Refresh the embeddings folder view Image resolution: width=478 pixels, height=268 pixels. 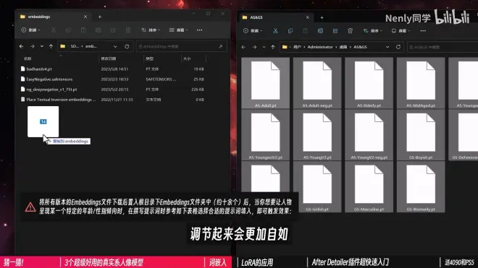coord(127,46)
